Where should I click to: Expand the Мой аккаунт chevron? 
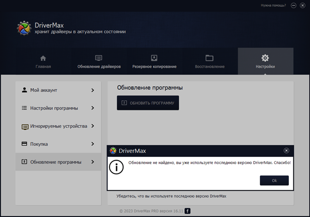92,90
